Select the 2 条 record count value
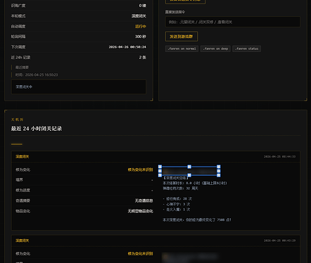This screenshot has width=311, height=263. click(142, 58)
